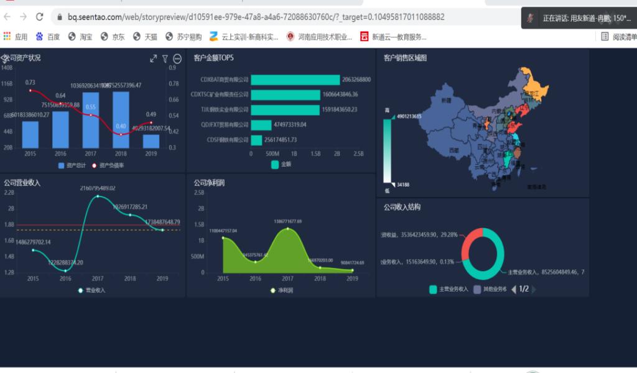Screen dimensions: 637x373
Task: Open the 阅读清单 reading list
Action: point(618,37)
